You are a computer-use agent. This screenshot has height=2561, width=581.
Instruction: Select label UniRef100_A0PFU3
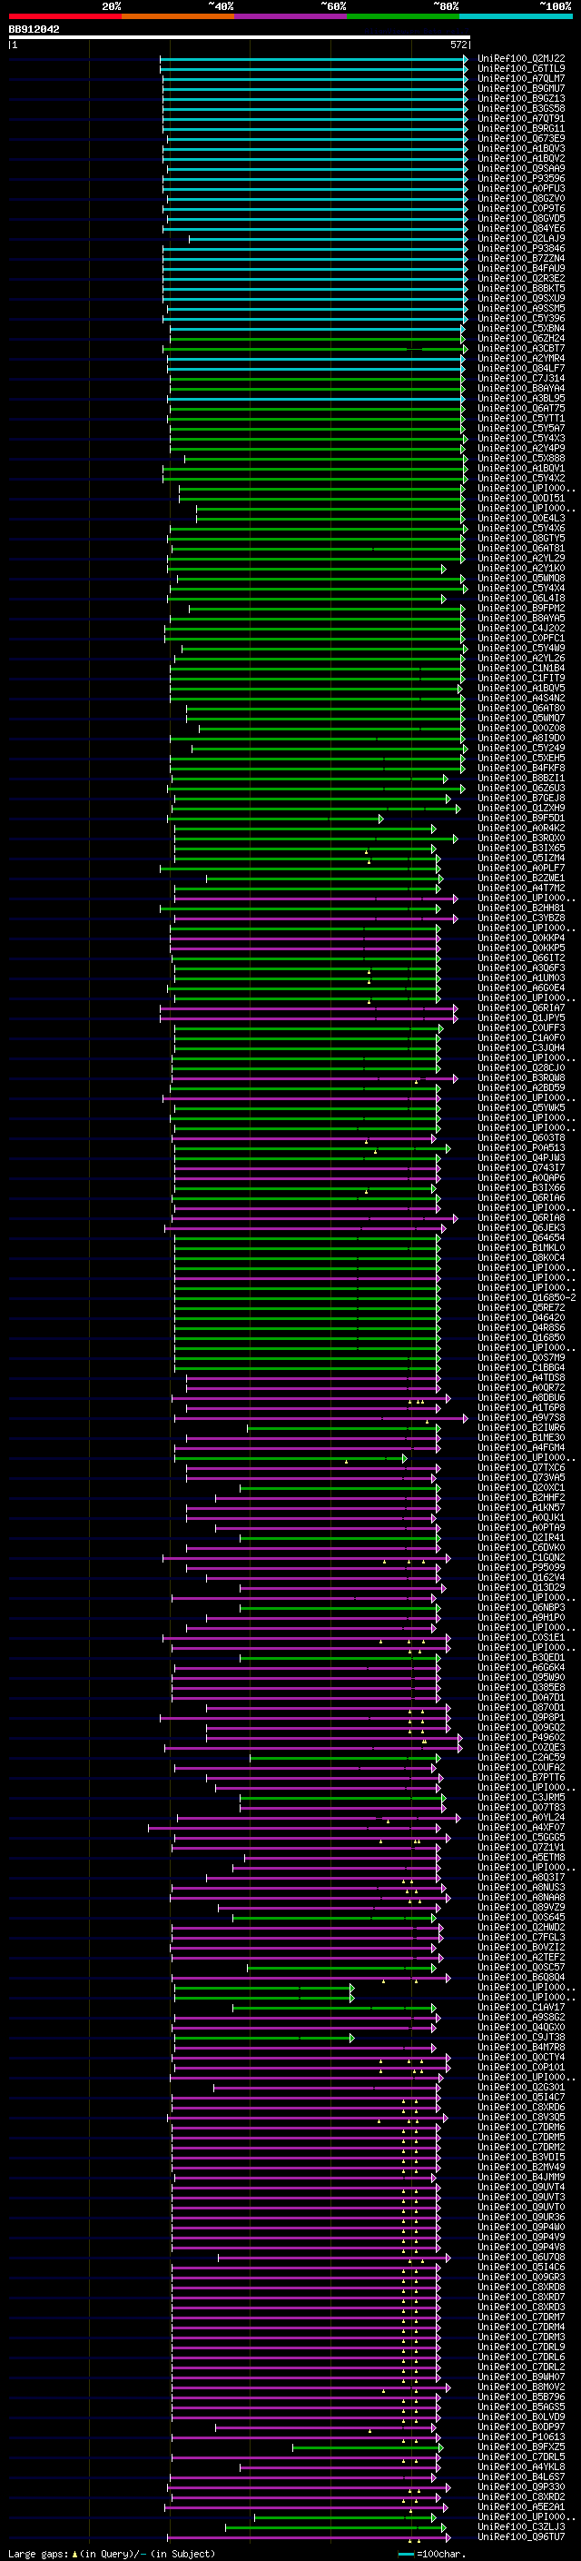521,188
